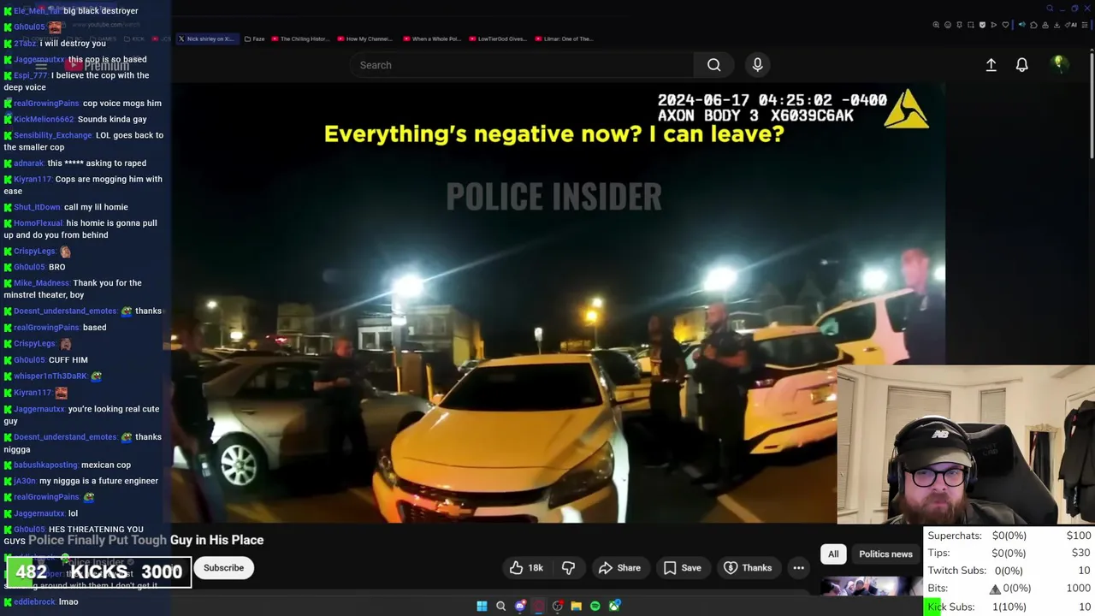Switch to Nick shirley on X tab

pos(206,38)
